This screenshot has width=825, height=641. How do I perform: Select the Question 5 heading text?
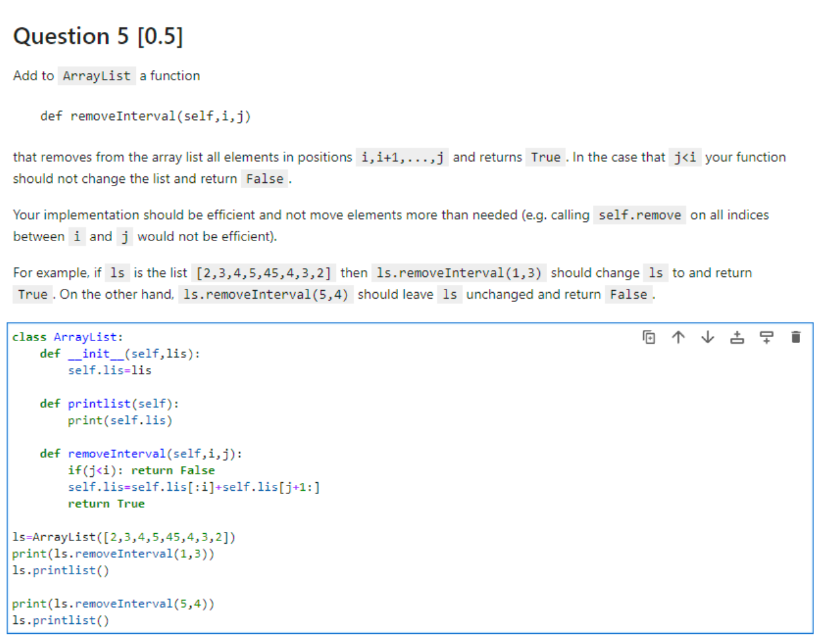[x=98, y=36]
